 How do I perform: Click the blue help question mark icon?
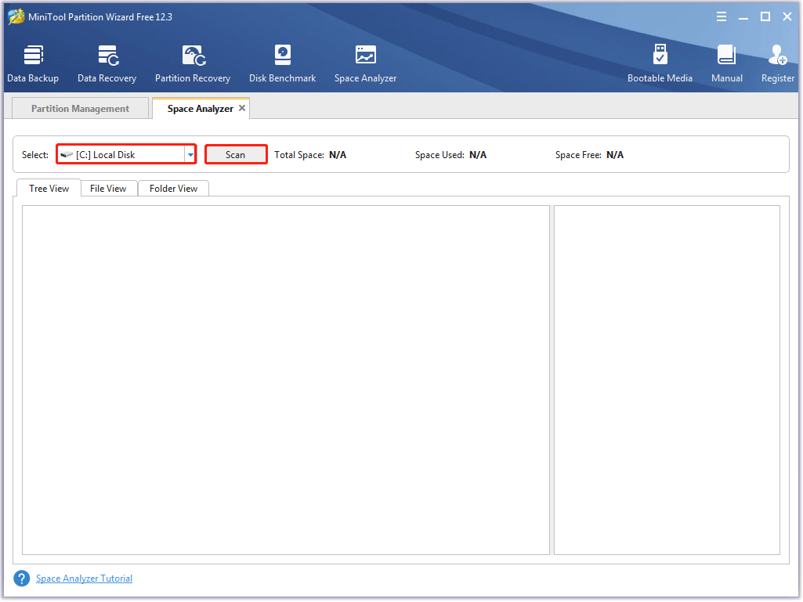21,579
